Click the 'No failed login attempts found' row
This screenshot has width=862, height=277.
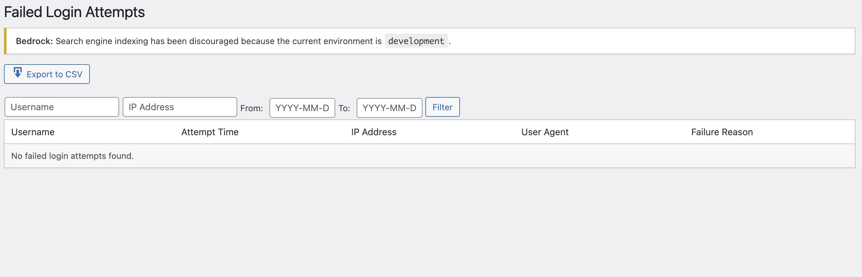[430, 156]
